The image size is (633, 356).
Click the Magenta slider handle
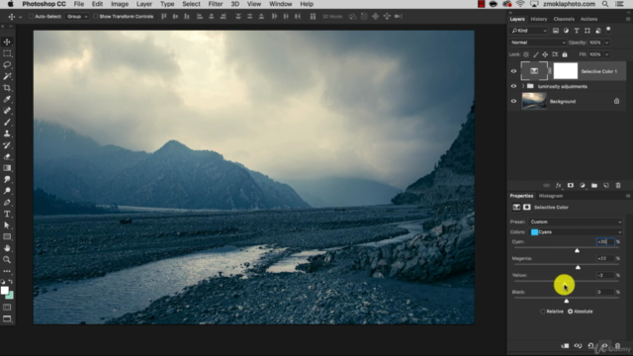click(578, 267)
